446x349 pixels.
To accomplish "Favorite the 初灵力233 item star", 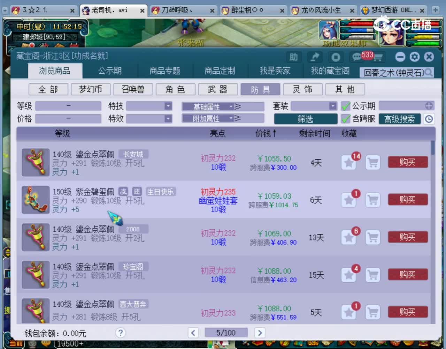I will click(x=348, y=312).
